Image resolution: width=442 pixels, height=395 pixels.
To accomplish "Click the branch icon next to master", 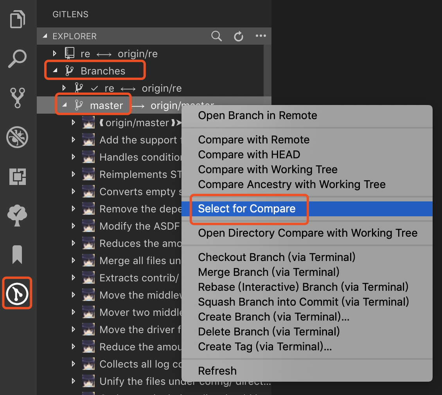I will [79, 105].
